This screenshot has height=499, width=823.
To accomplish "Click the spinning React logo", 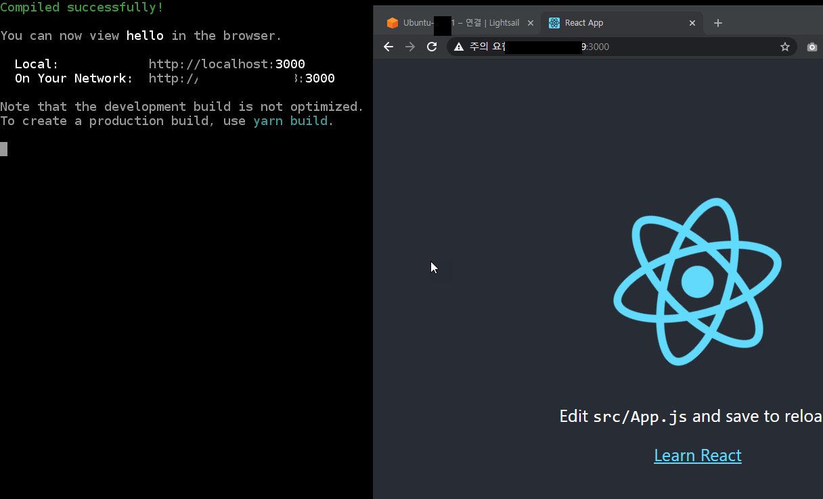I will [x=697, y=281].
